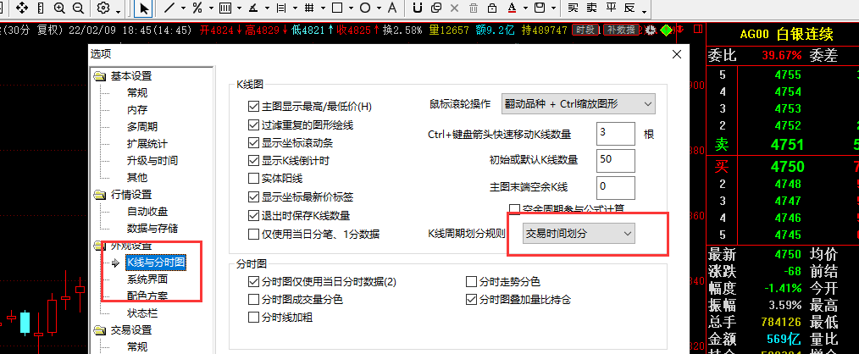Toggle 分时图叠加量比持仓 checkbox
Screen dimensions: 859x354
pos(471,300)
